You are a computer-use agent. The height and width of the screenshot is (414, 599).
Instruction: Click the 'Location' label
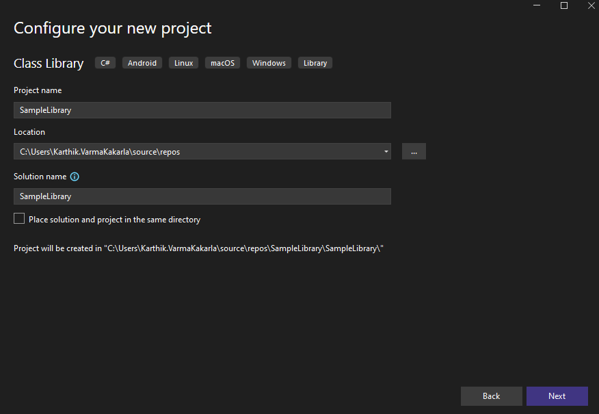(x=29, y=132)
